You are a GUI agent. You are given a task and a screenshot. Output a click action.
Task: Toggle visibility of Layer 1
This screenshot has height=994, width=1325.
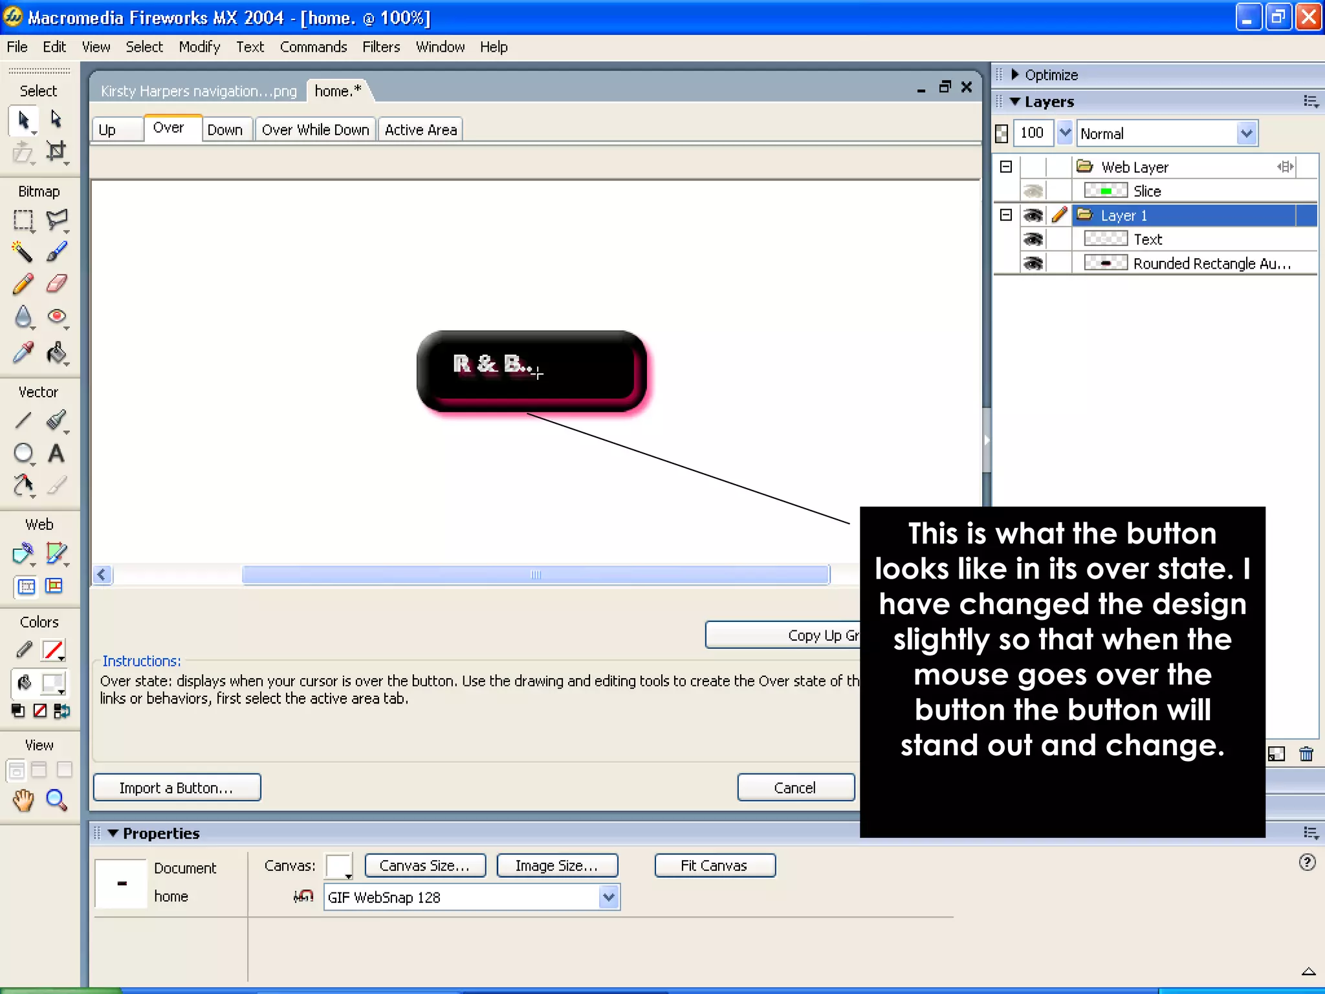pos(1033,215)
